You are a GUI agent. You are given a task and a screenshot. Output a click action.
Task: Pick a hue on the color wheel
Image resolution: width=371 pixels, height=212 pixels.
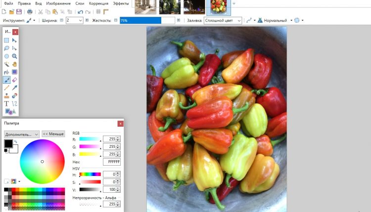(x=42, y=162)
